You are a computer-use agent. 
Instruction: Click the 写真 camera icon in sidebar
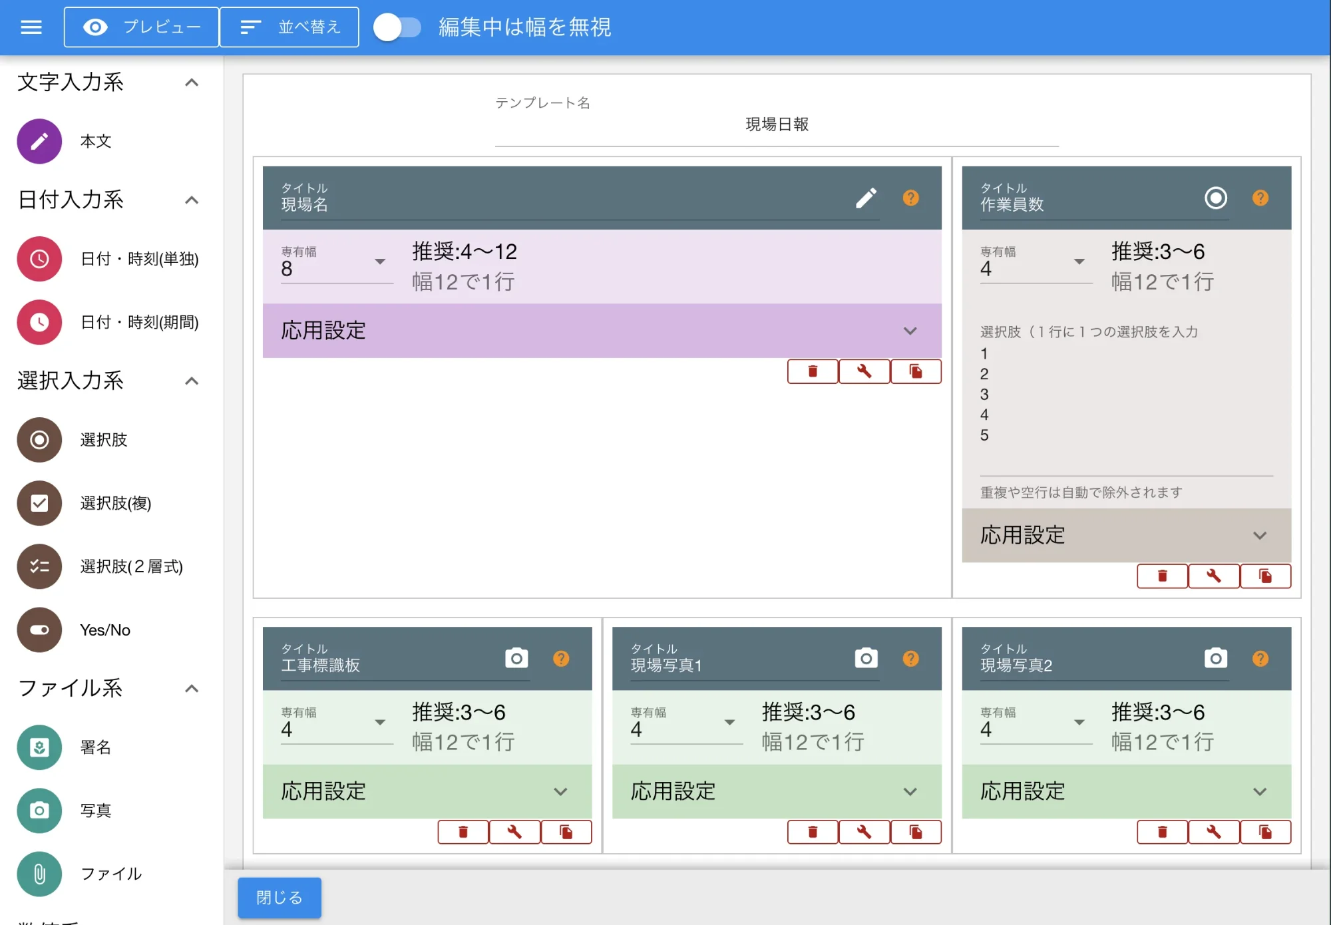tap(39, 811)
